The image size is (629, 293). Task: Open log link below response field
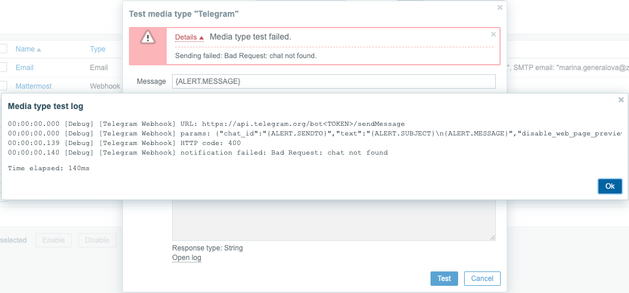coord(186,258)
